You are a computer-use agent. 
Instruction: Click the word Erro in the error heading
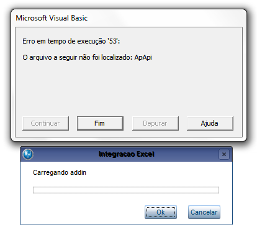(29, 41)
